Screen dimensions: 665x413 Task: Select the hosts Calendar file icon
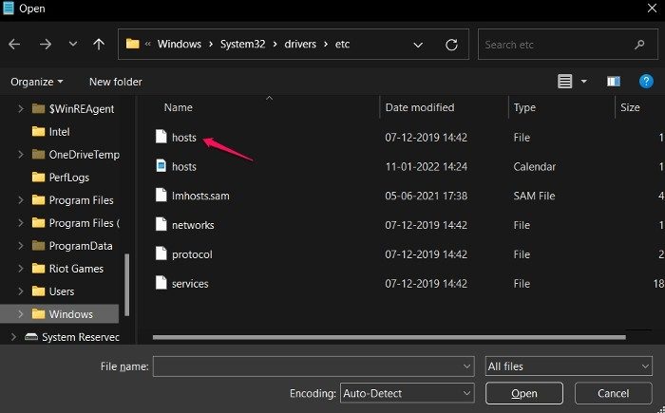click(x=161, y=166)
